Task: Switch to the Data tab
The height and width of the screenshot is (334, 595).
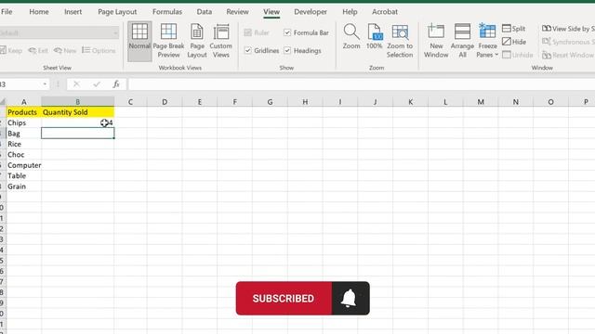Action: [x=205, y=12]
